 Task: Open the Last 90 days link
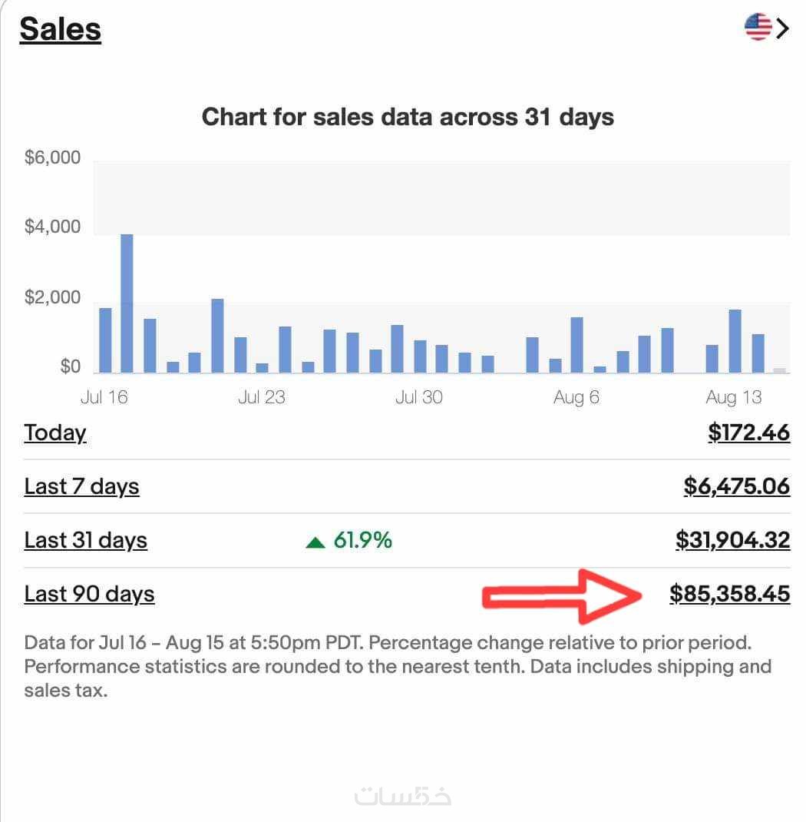pyautogui.click(x=89, y=594)
